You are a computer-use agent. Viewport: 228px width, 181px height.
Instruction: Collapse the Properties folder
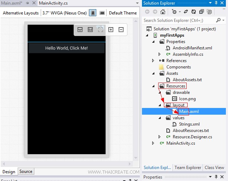pyautogui.click(x=153, y=42)
